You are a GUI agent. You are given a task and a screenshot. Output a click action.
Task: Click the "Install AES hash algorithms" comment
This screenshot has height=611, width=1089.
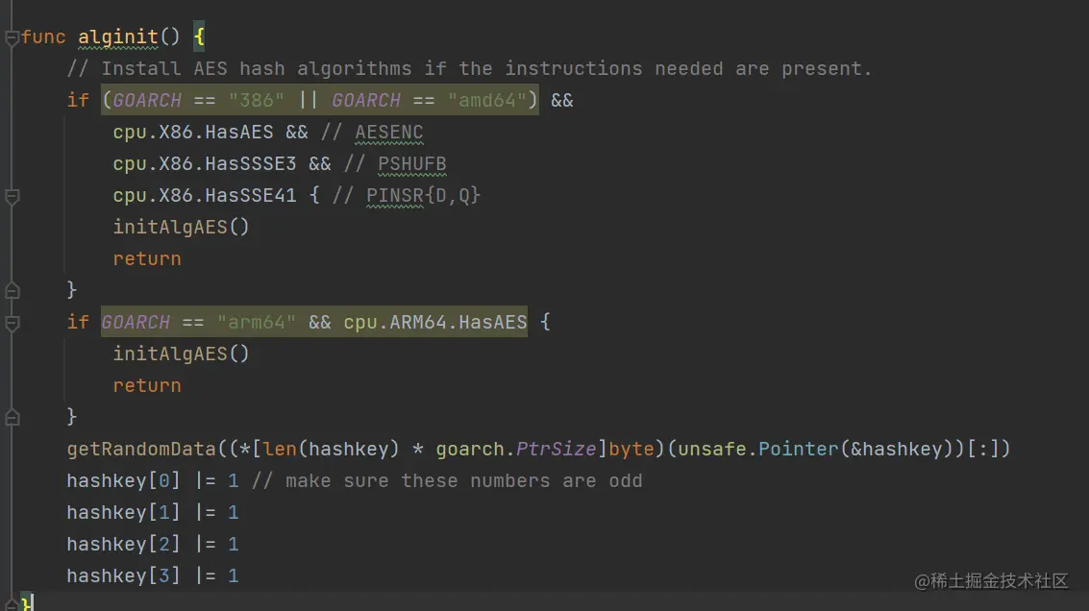coord(469,69)
